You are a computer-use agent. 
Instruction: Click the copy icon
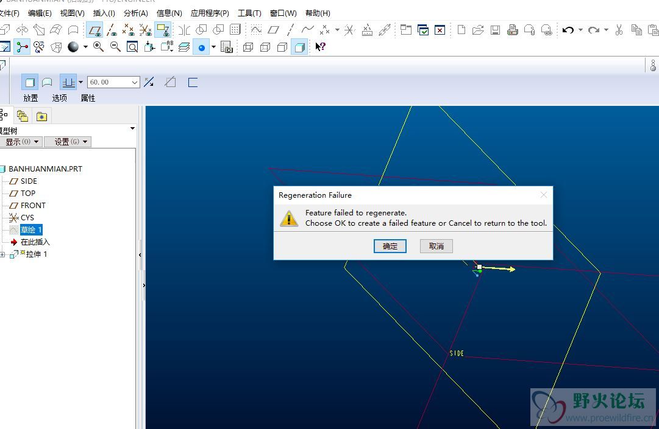636,30
